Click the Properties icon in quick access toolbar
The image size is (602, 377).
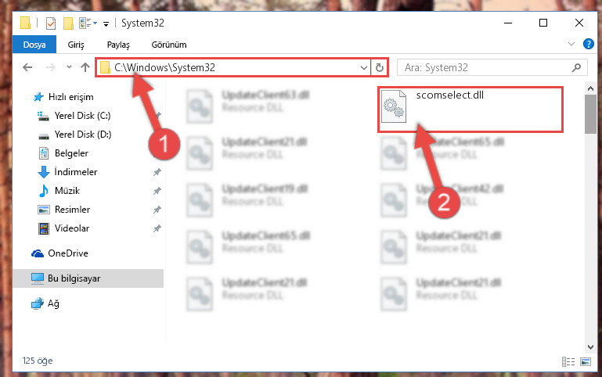pos(51,23)
